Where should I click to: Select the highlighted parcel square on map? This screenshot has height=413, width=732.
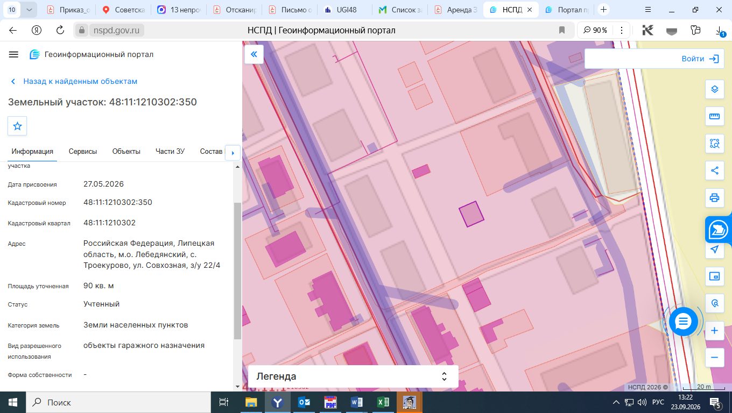click(x=471, y=214)
